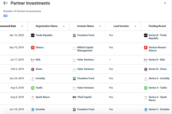Open the N26 organization link
The image size is (172, 114).
click(38, 60)
